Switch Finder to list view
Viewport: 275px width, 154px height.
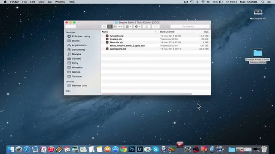click(x=110, y=27)
